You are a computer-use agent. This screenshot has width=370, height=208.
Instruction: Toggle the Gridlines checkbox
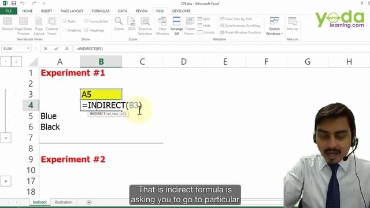tap(64, 30)
